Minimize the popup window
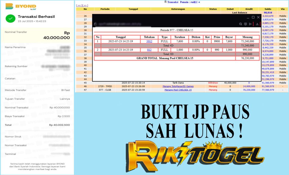The image size is (289, 175). 248,17
